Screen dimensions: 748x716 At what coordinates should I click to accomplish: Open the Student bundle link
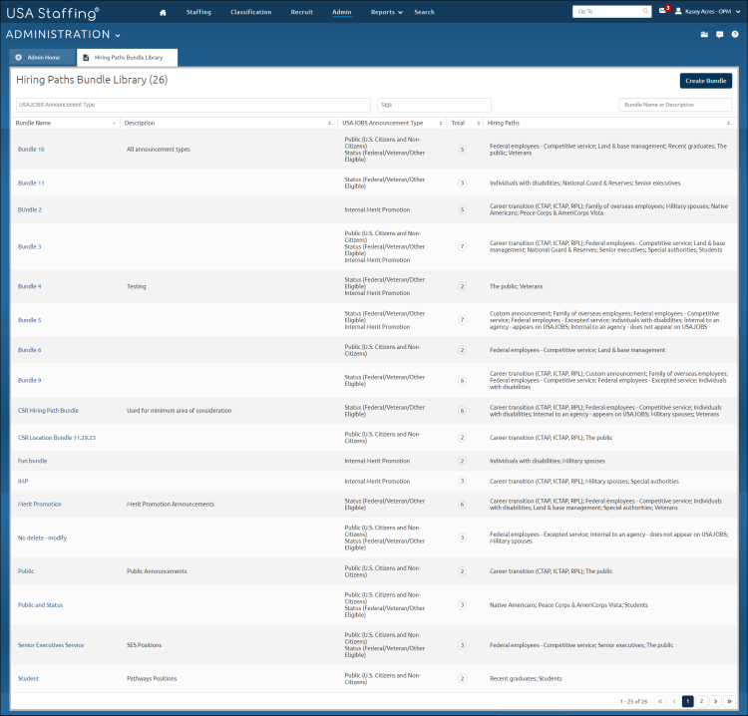(x=28, y=679)
